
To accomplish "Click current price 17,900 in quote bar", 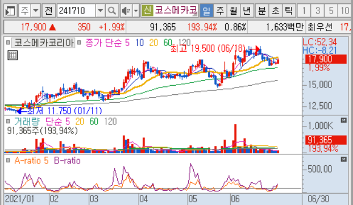I will pyautogui.click(x=34, y=27).
